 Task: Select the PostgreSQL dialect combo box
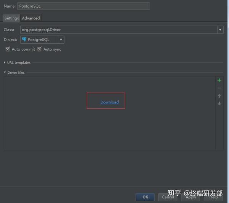coord(42,40)
